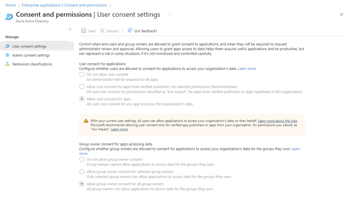Image resolution: width=351 pixels, height=203 pixels.
Task: Click the breadcrumb chevron after Home
Action: click(x=19, y=5)
